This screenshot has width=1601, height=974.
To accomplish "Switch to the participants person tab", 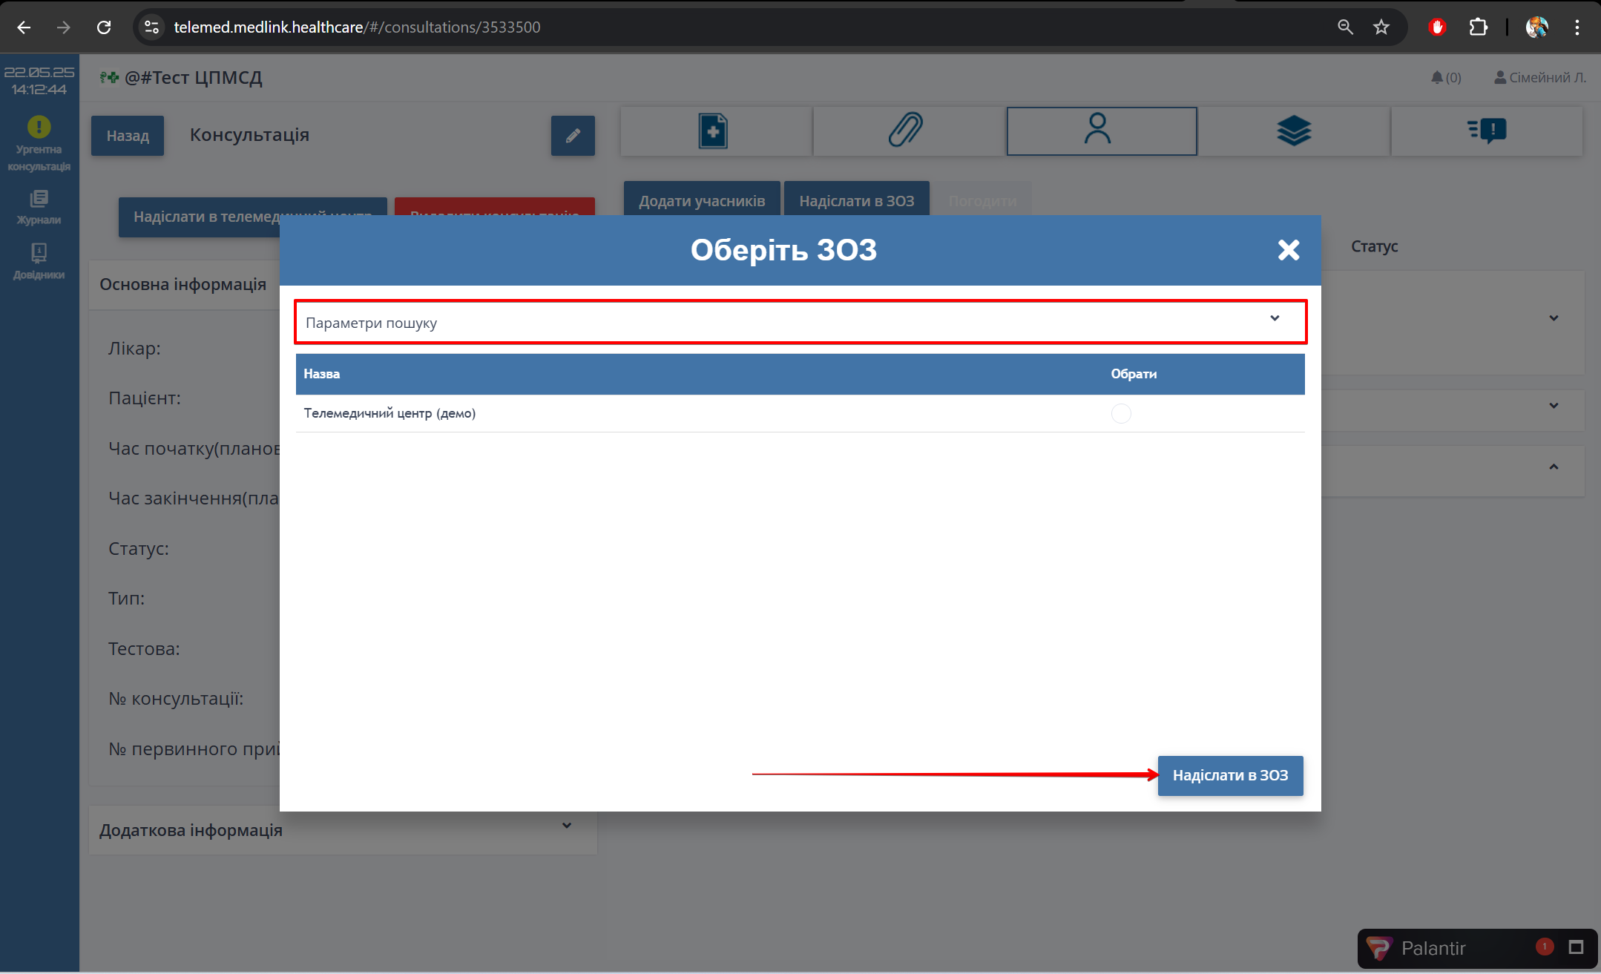I will [x=1098, y=131].
